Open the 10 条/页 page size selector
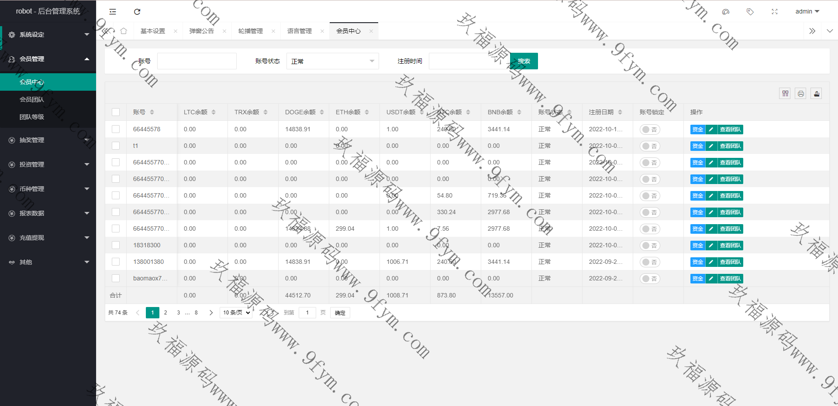 click(x=236, y=313)
